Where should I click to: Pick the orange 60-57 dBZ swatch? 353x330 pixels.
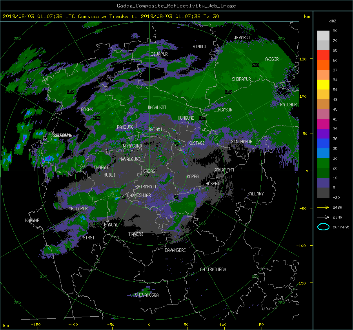click(323, 65)
